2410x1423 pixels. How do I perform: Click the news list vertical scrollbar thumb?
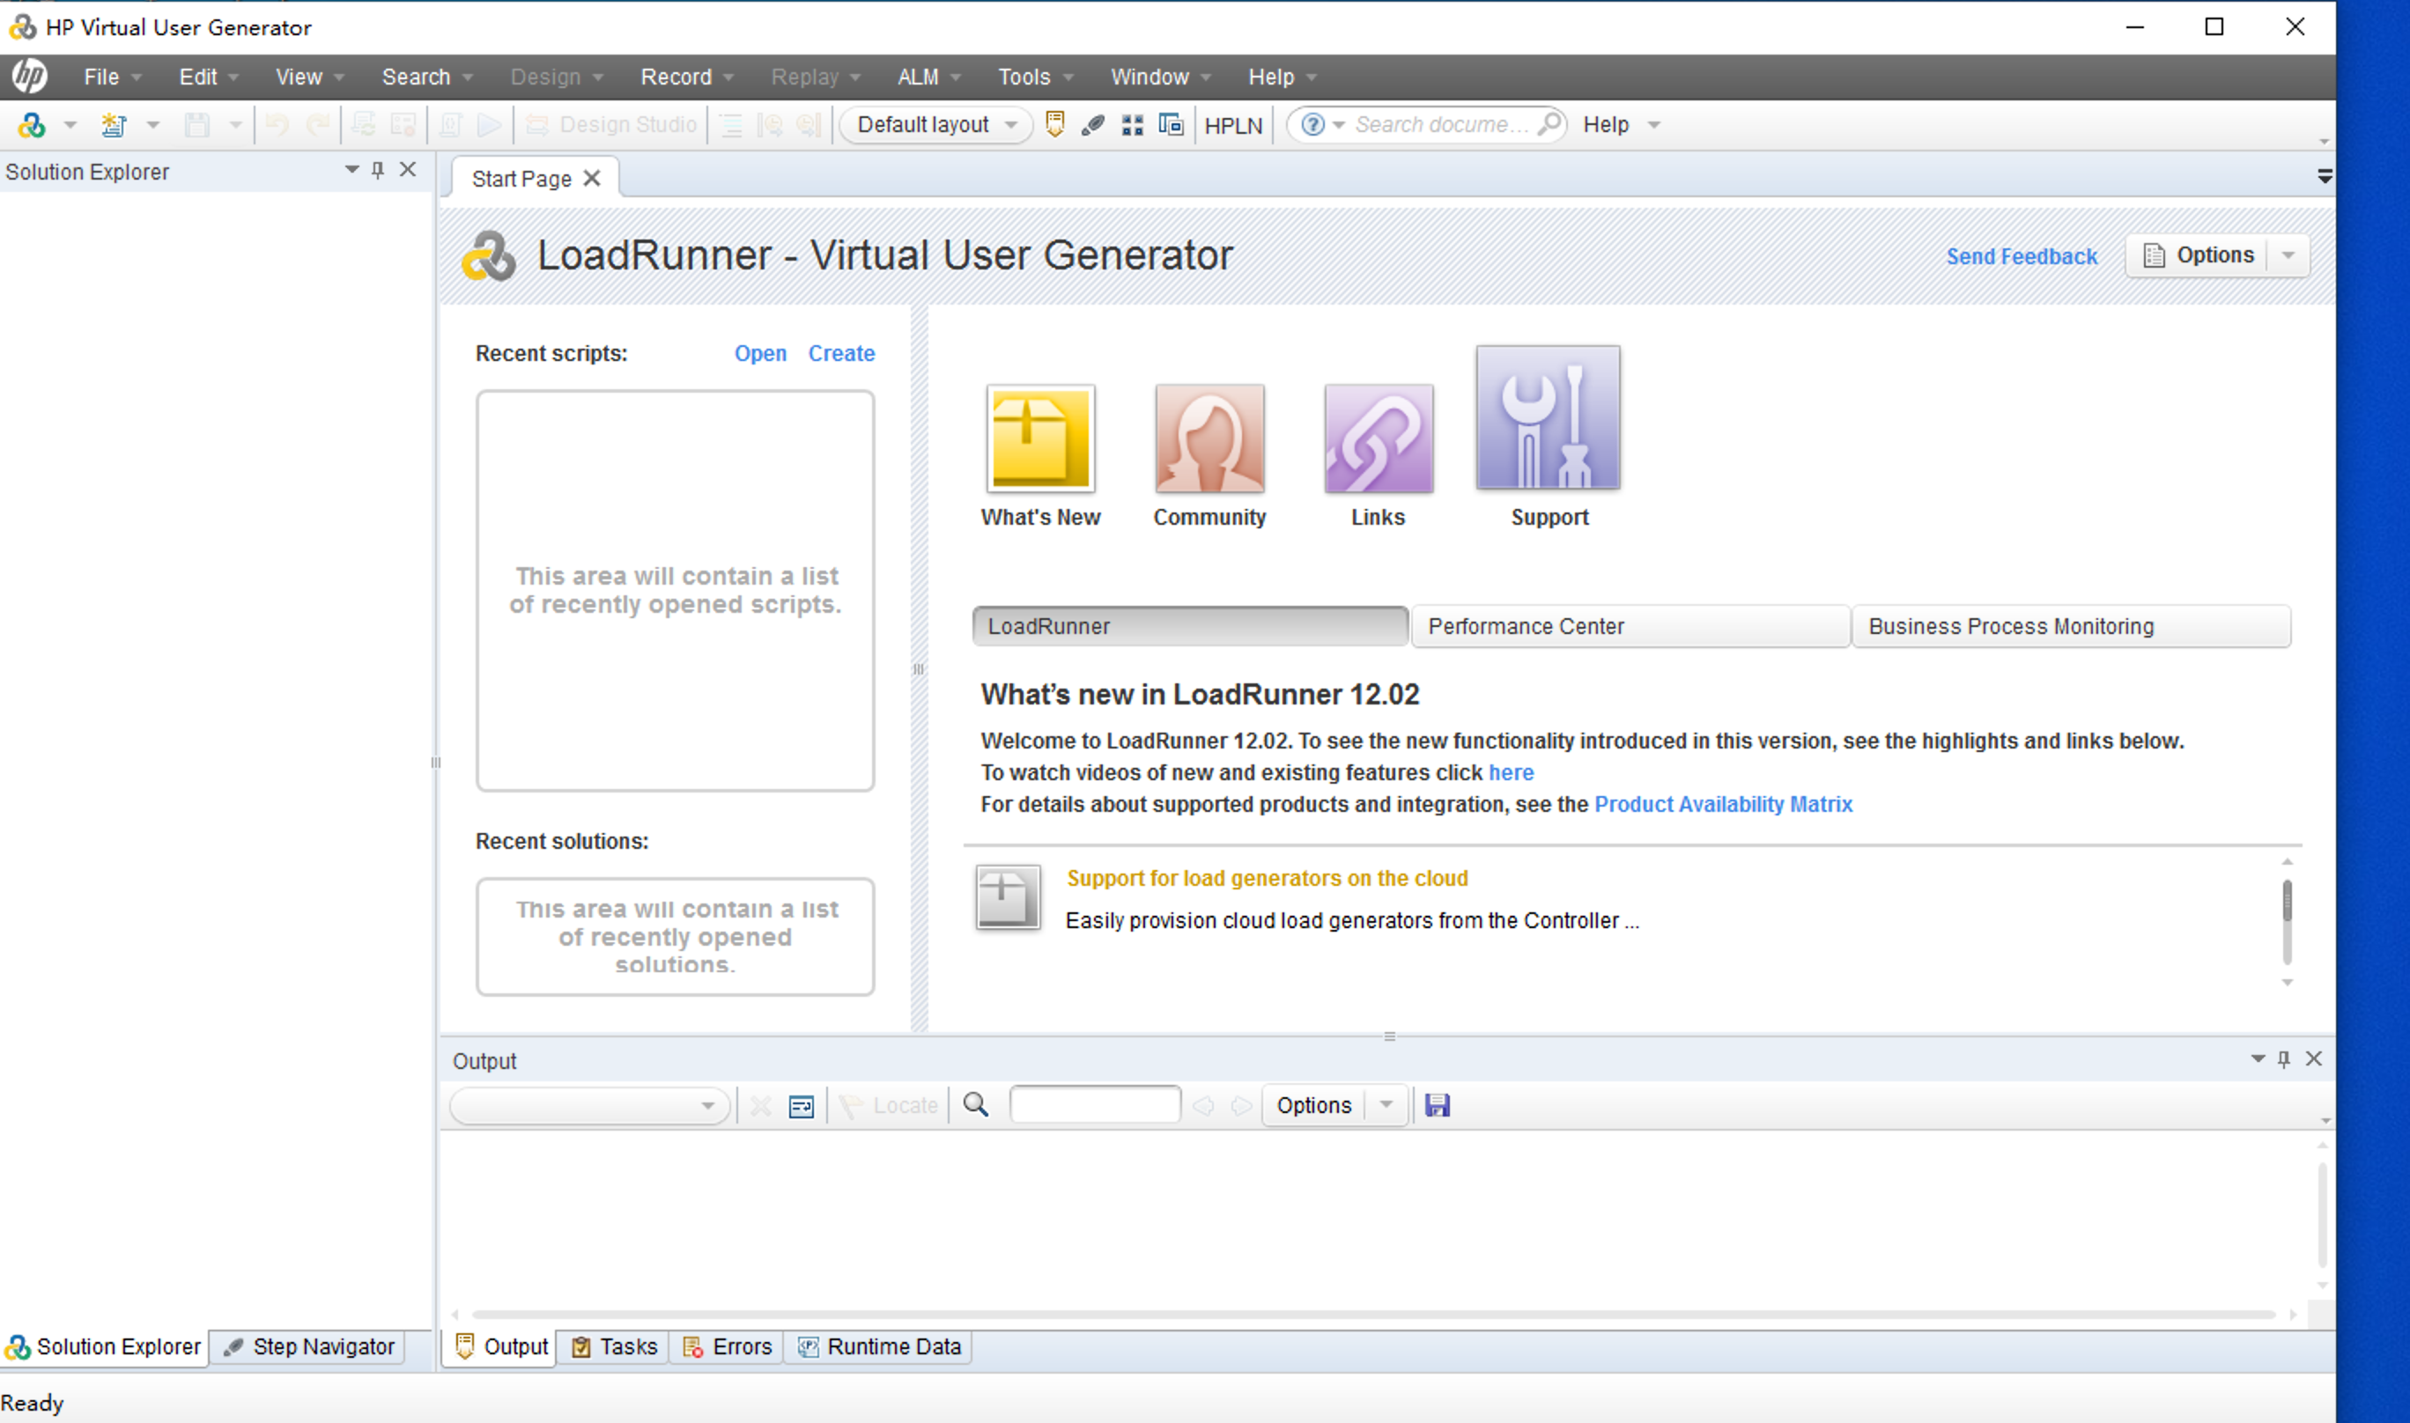click(x=2288, y=902)
